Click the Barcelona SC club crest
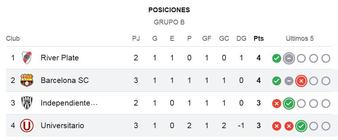 click(27, 80)
